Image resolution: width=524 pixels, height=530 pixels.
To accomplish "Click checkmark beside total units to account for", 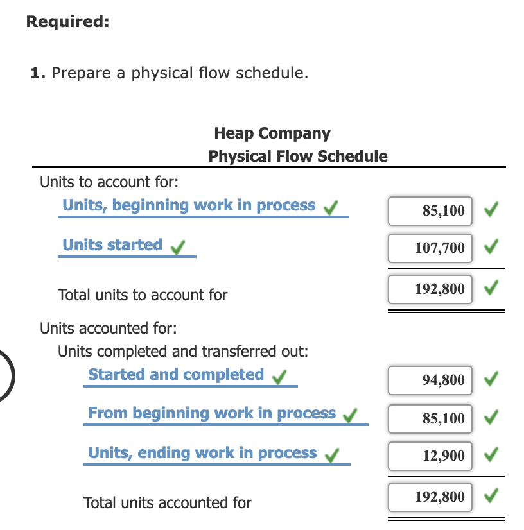I will [x=491, y=287].
